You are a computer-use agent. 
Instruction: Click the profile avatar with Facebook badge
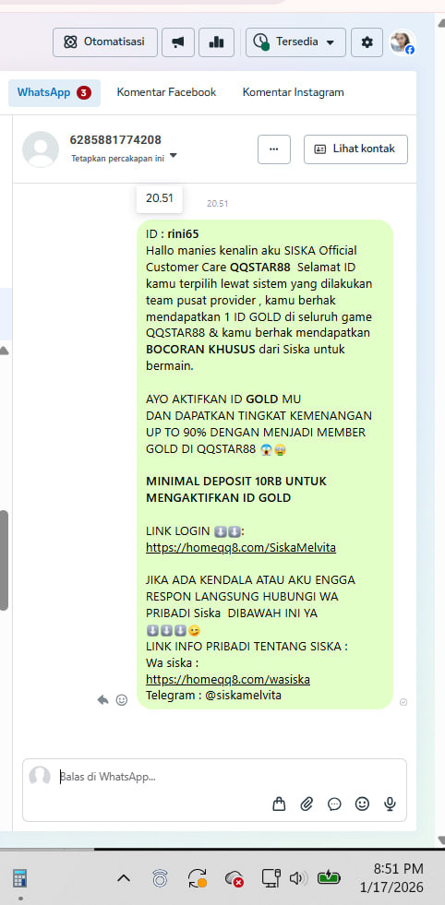[x=403, y=42]
